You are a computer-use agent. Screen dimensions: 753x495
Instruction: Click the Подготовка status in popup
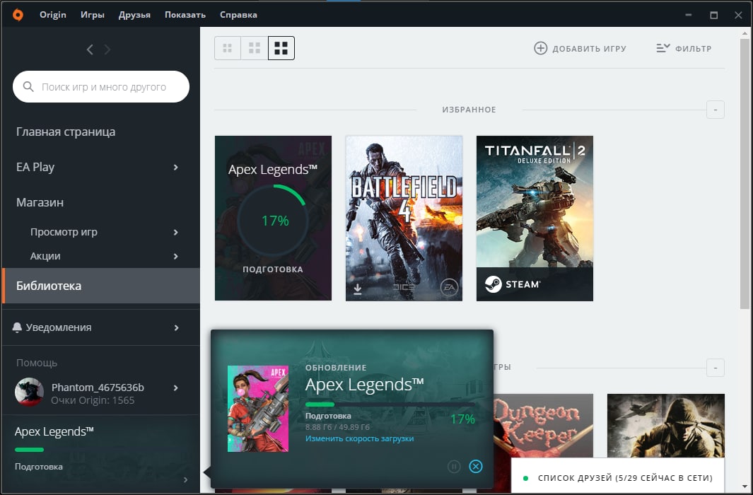328,417
